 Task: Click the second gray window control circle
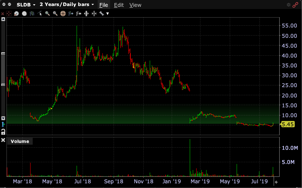click(x=9, y=4)
